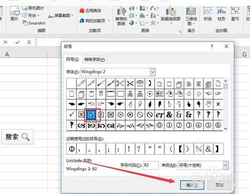Open the charts group dialog launcher
The image size is (250, 194).
(x=180, y=31)
